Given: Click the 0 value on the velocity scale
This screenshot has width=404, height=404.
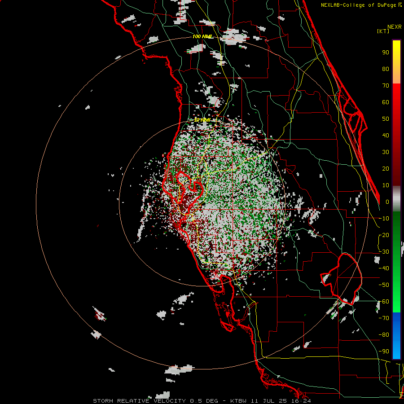Looking at the screenshot, I should [x=387, y=202].
